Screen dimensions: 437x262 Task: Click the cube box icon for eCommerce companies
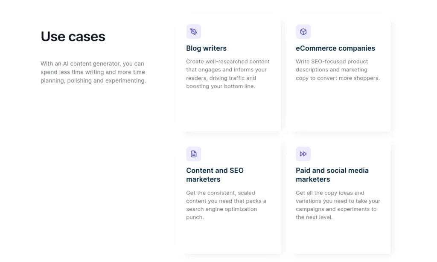(x=303, y=31)
